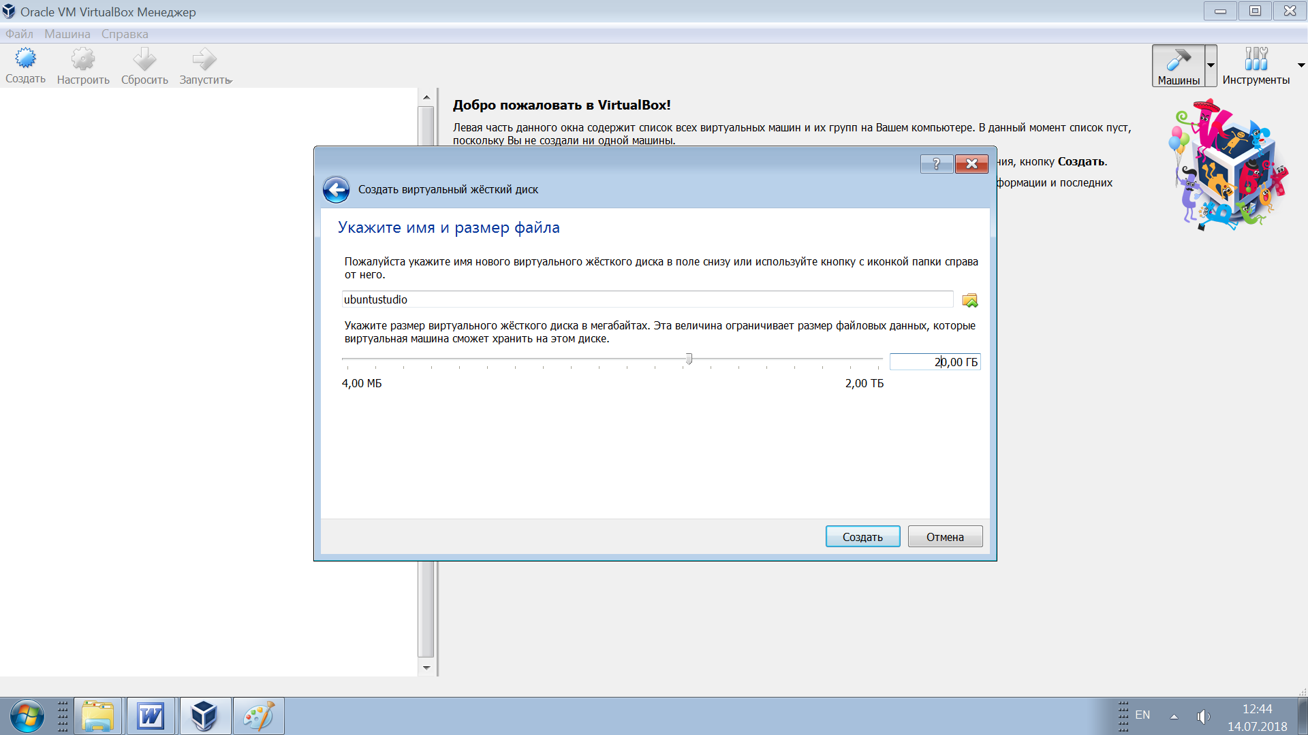The height and width of the screenshot is (735, 1308).
Task: Click the Сбросить arrow toolbar icon
Action: 144,60
